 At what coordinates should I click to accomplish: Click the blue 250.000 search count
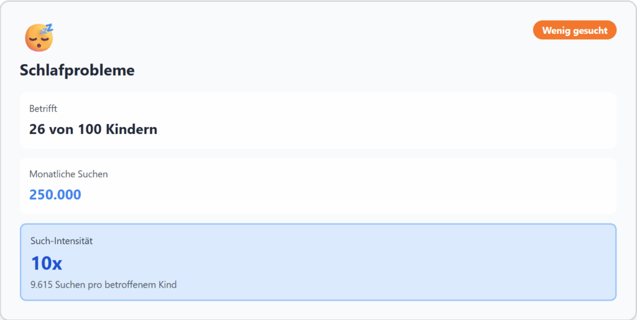tap(55, 195)
